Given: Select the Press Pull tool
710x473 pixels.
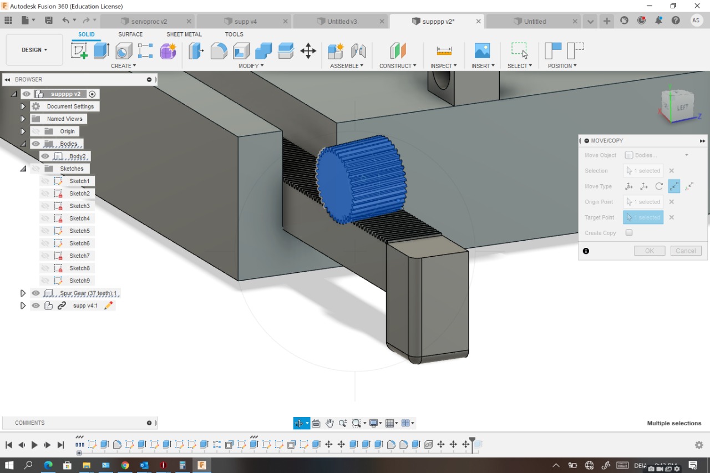Looking at the screenshot, I should 196,51.
